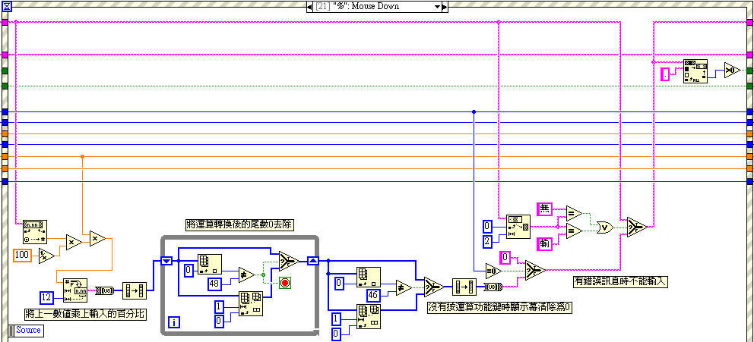Select the OR gate node

pyautogui.click(x=604, y=227)
